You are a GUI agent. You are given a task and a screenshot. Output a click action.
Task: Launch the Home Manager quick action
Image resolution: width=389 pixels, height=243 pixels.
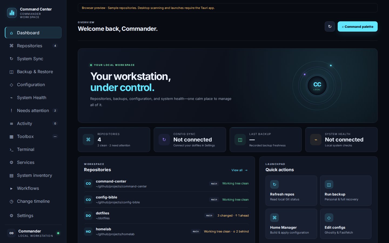(x=291, y=224)
